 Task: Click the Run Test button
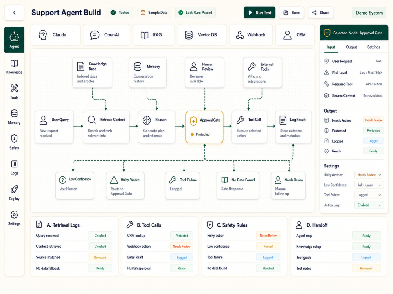(259, 13)
